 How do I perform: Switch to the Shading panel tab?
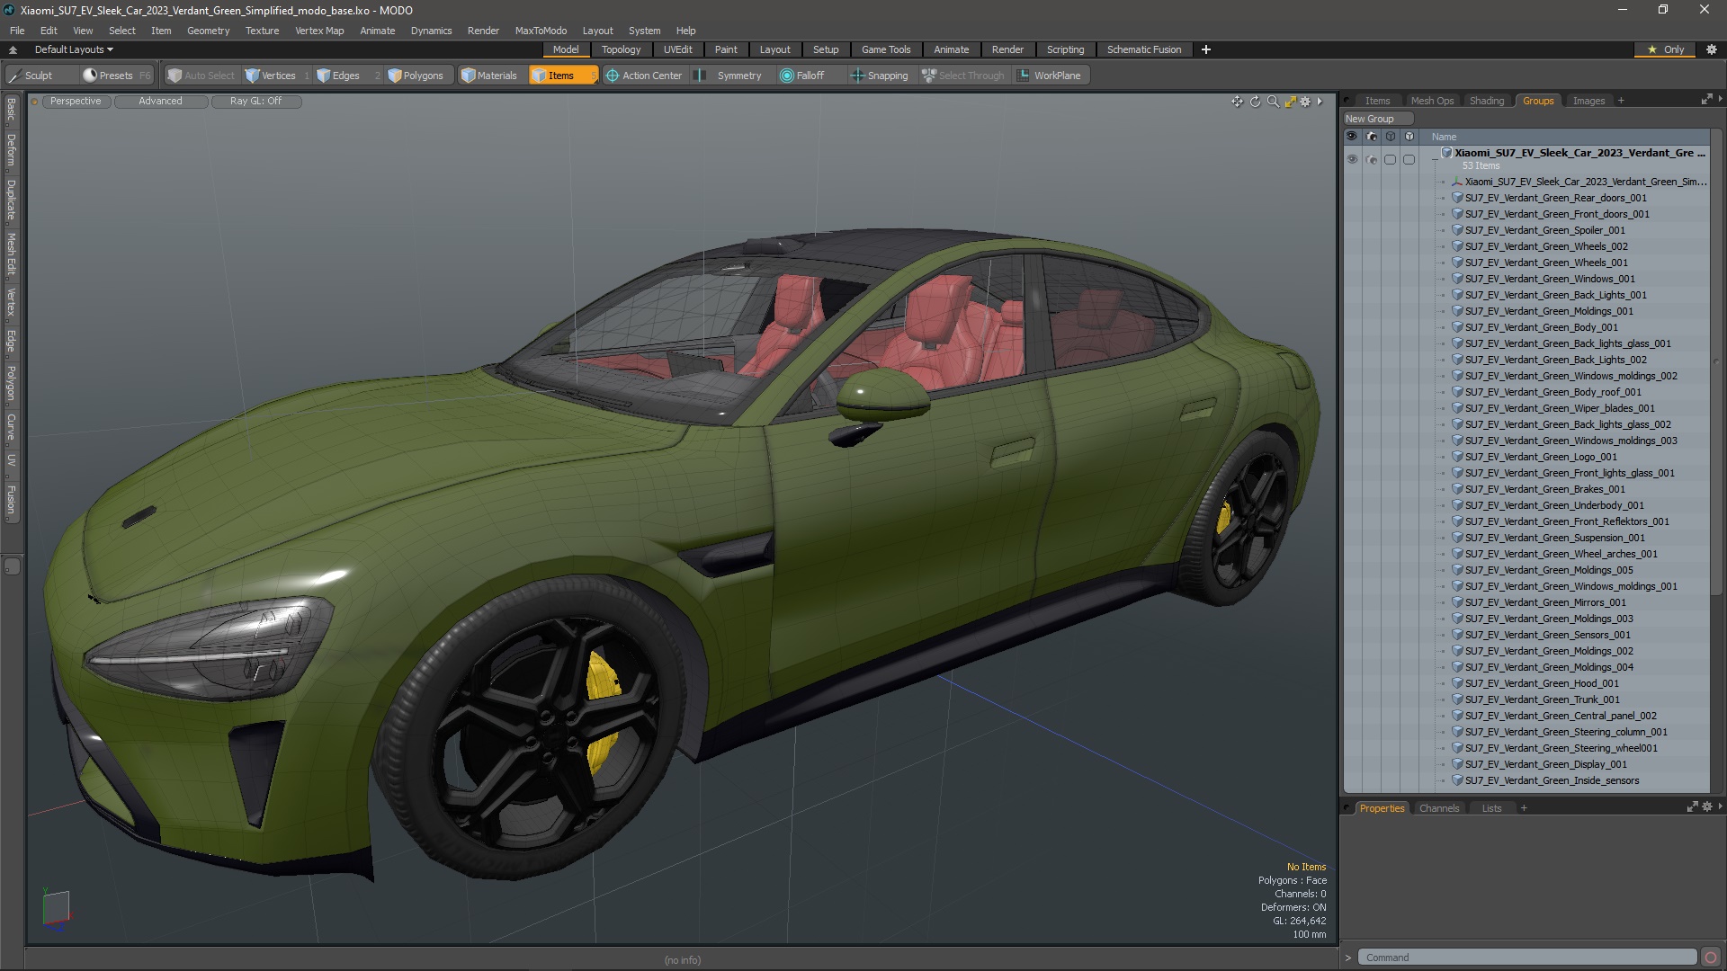1487,101
